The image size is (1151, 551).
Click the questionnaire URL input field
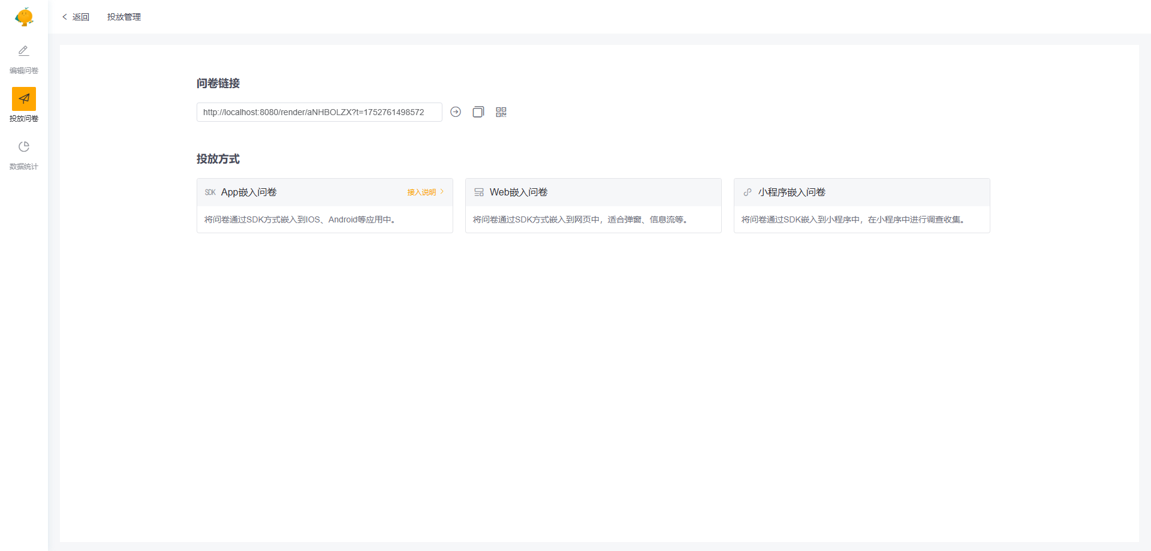click(319, 112)
